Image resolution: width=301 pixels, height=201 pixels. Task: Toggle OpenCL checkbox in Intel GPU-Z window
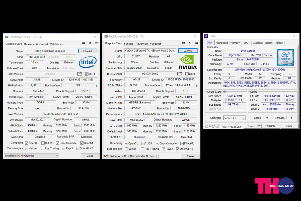pos(27,143)
